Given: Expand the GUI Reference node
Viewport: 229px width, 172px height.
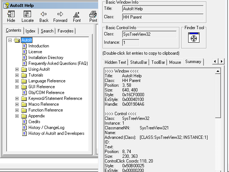Looking at the screenshot, I should click(x=17, y=87).
